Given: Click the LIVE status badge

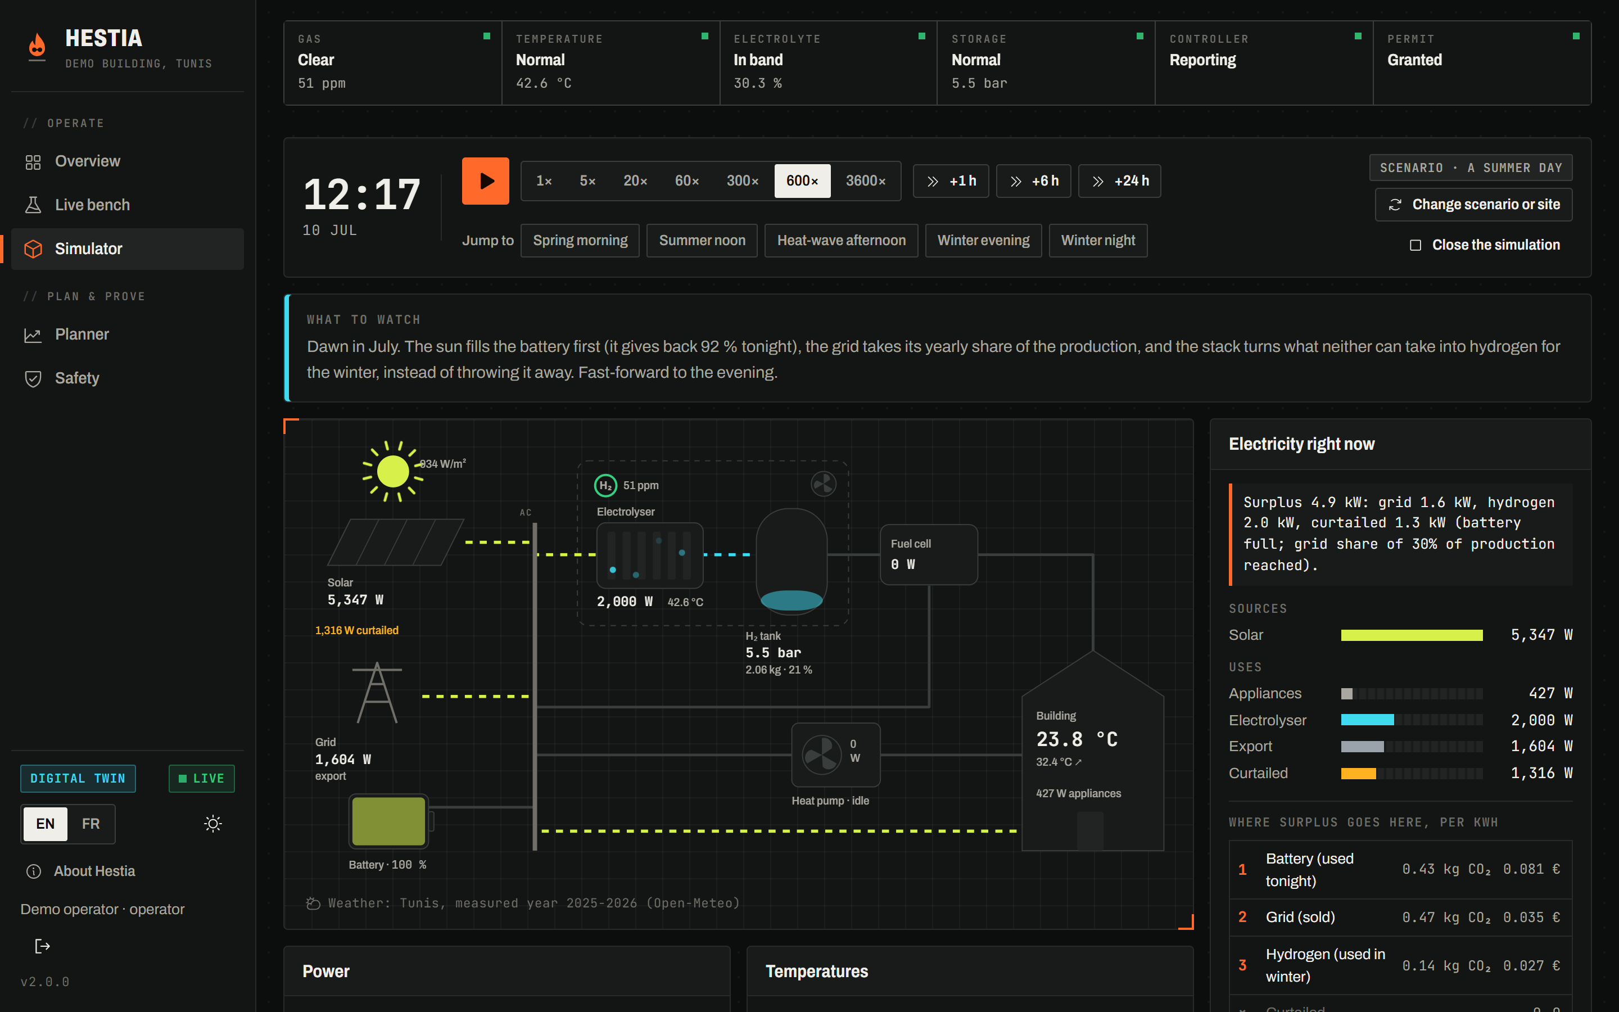Looking at the screenshot, I should 201,779.
